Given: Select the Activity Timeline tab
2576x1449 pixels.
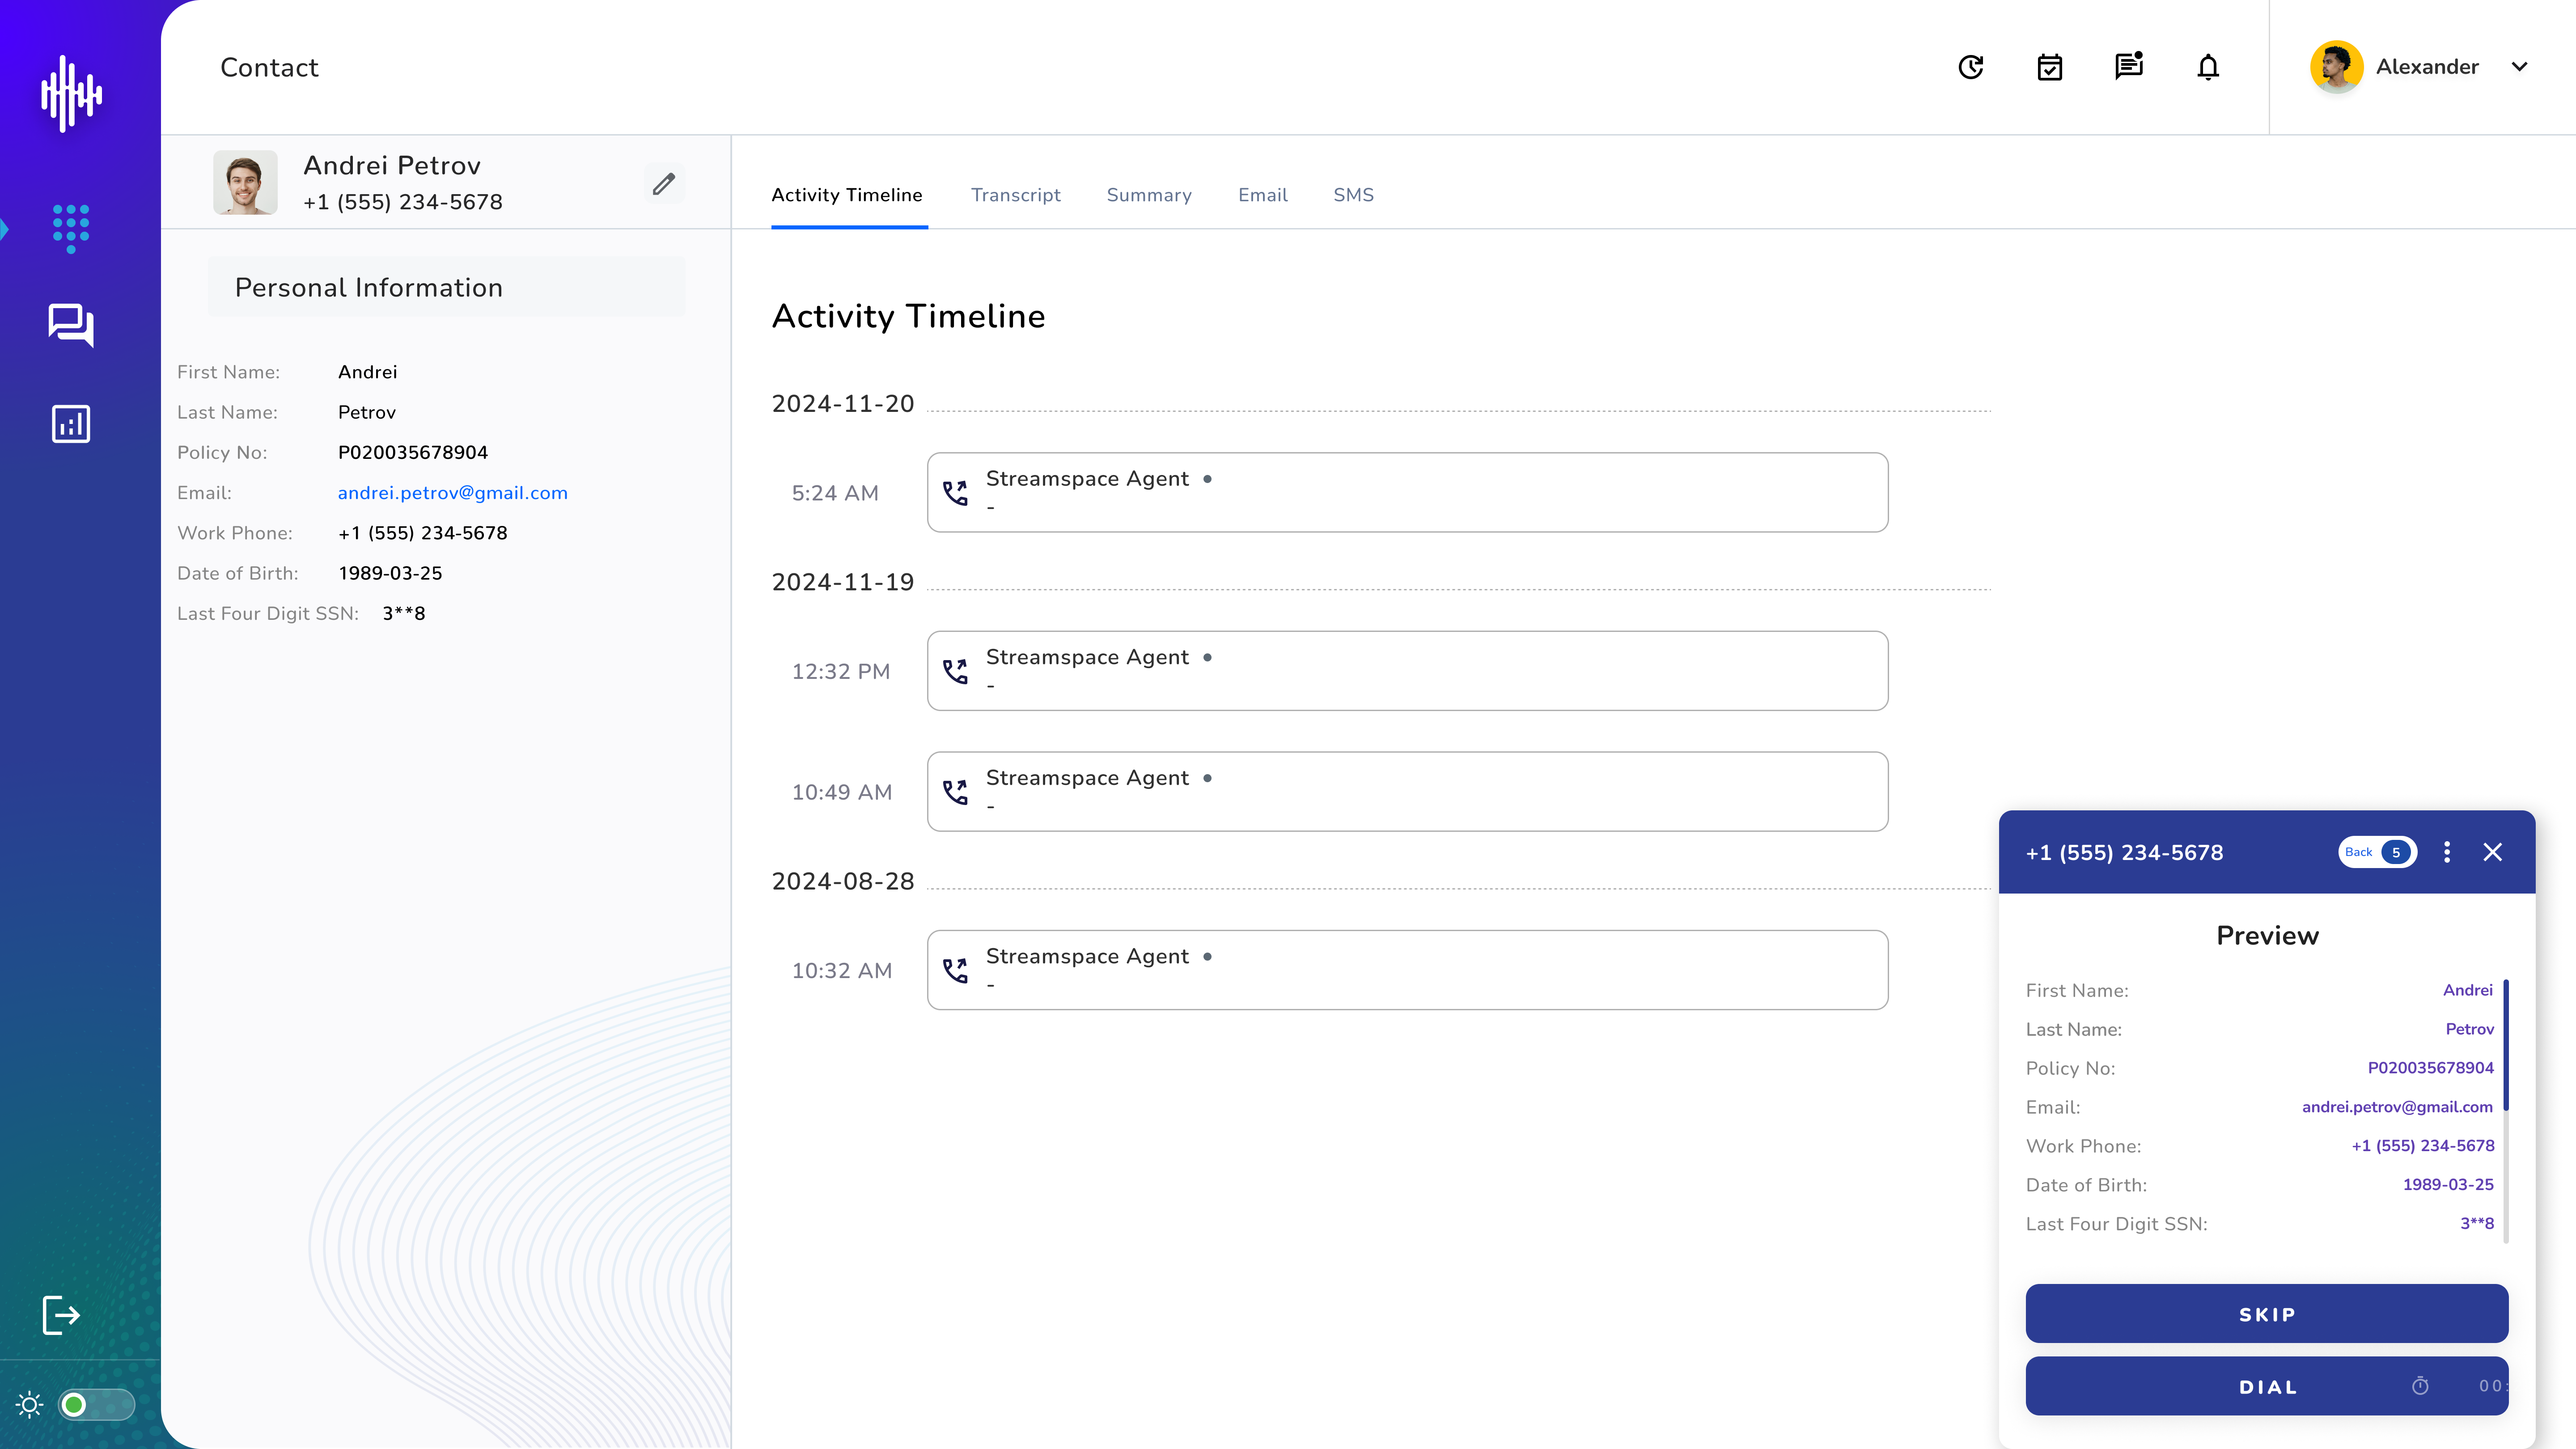Looking at the screenshot, I should click(847, 195).
